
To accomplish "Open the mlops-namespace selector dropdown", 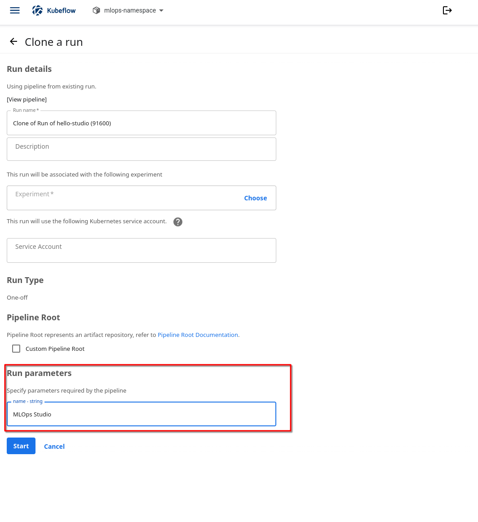I will coord(128,10).
